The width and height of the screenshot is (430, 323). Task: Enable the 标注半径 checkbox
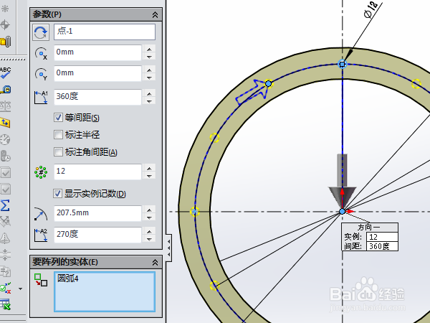click(x=58, y=135)
